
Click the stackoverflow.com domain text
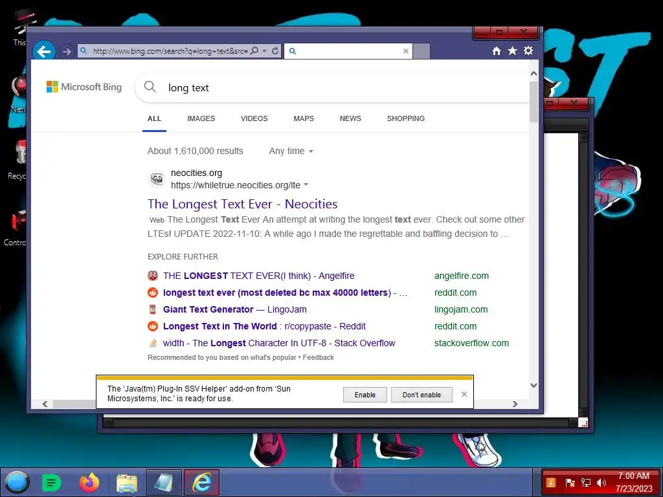click(471, 343)
